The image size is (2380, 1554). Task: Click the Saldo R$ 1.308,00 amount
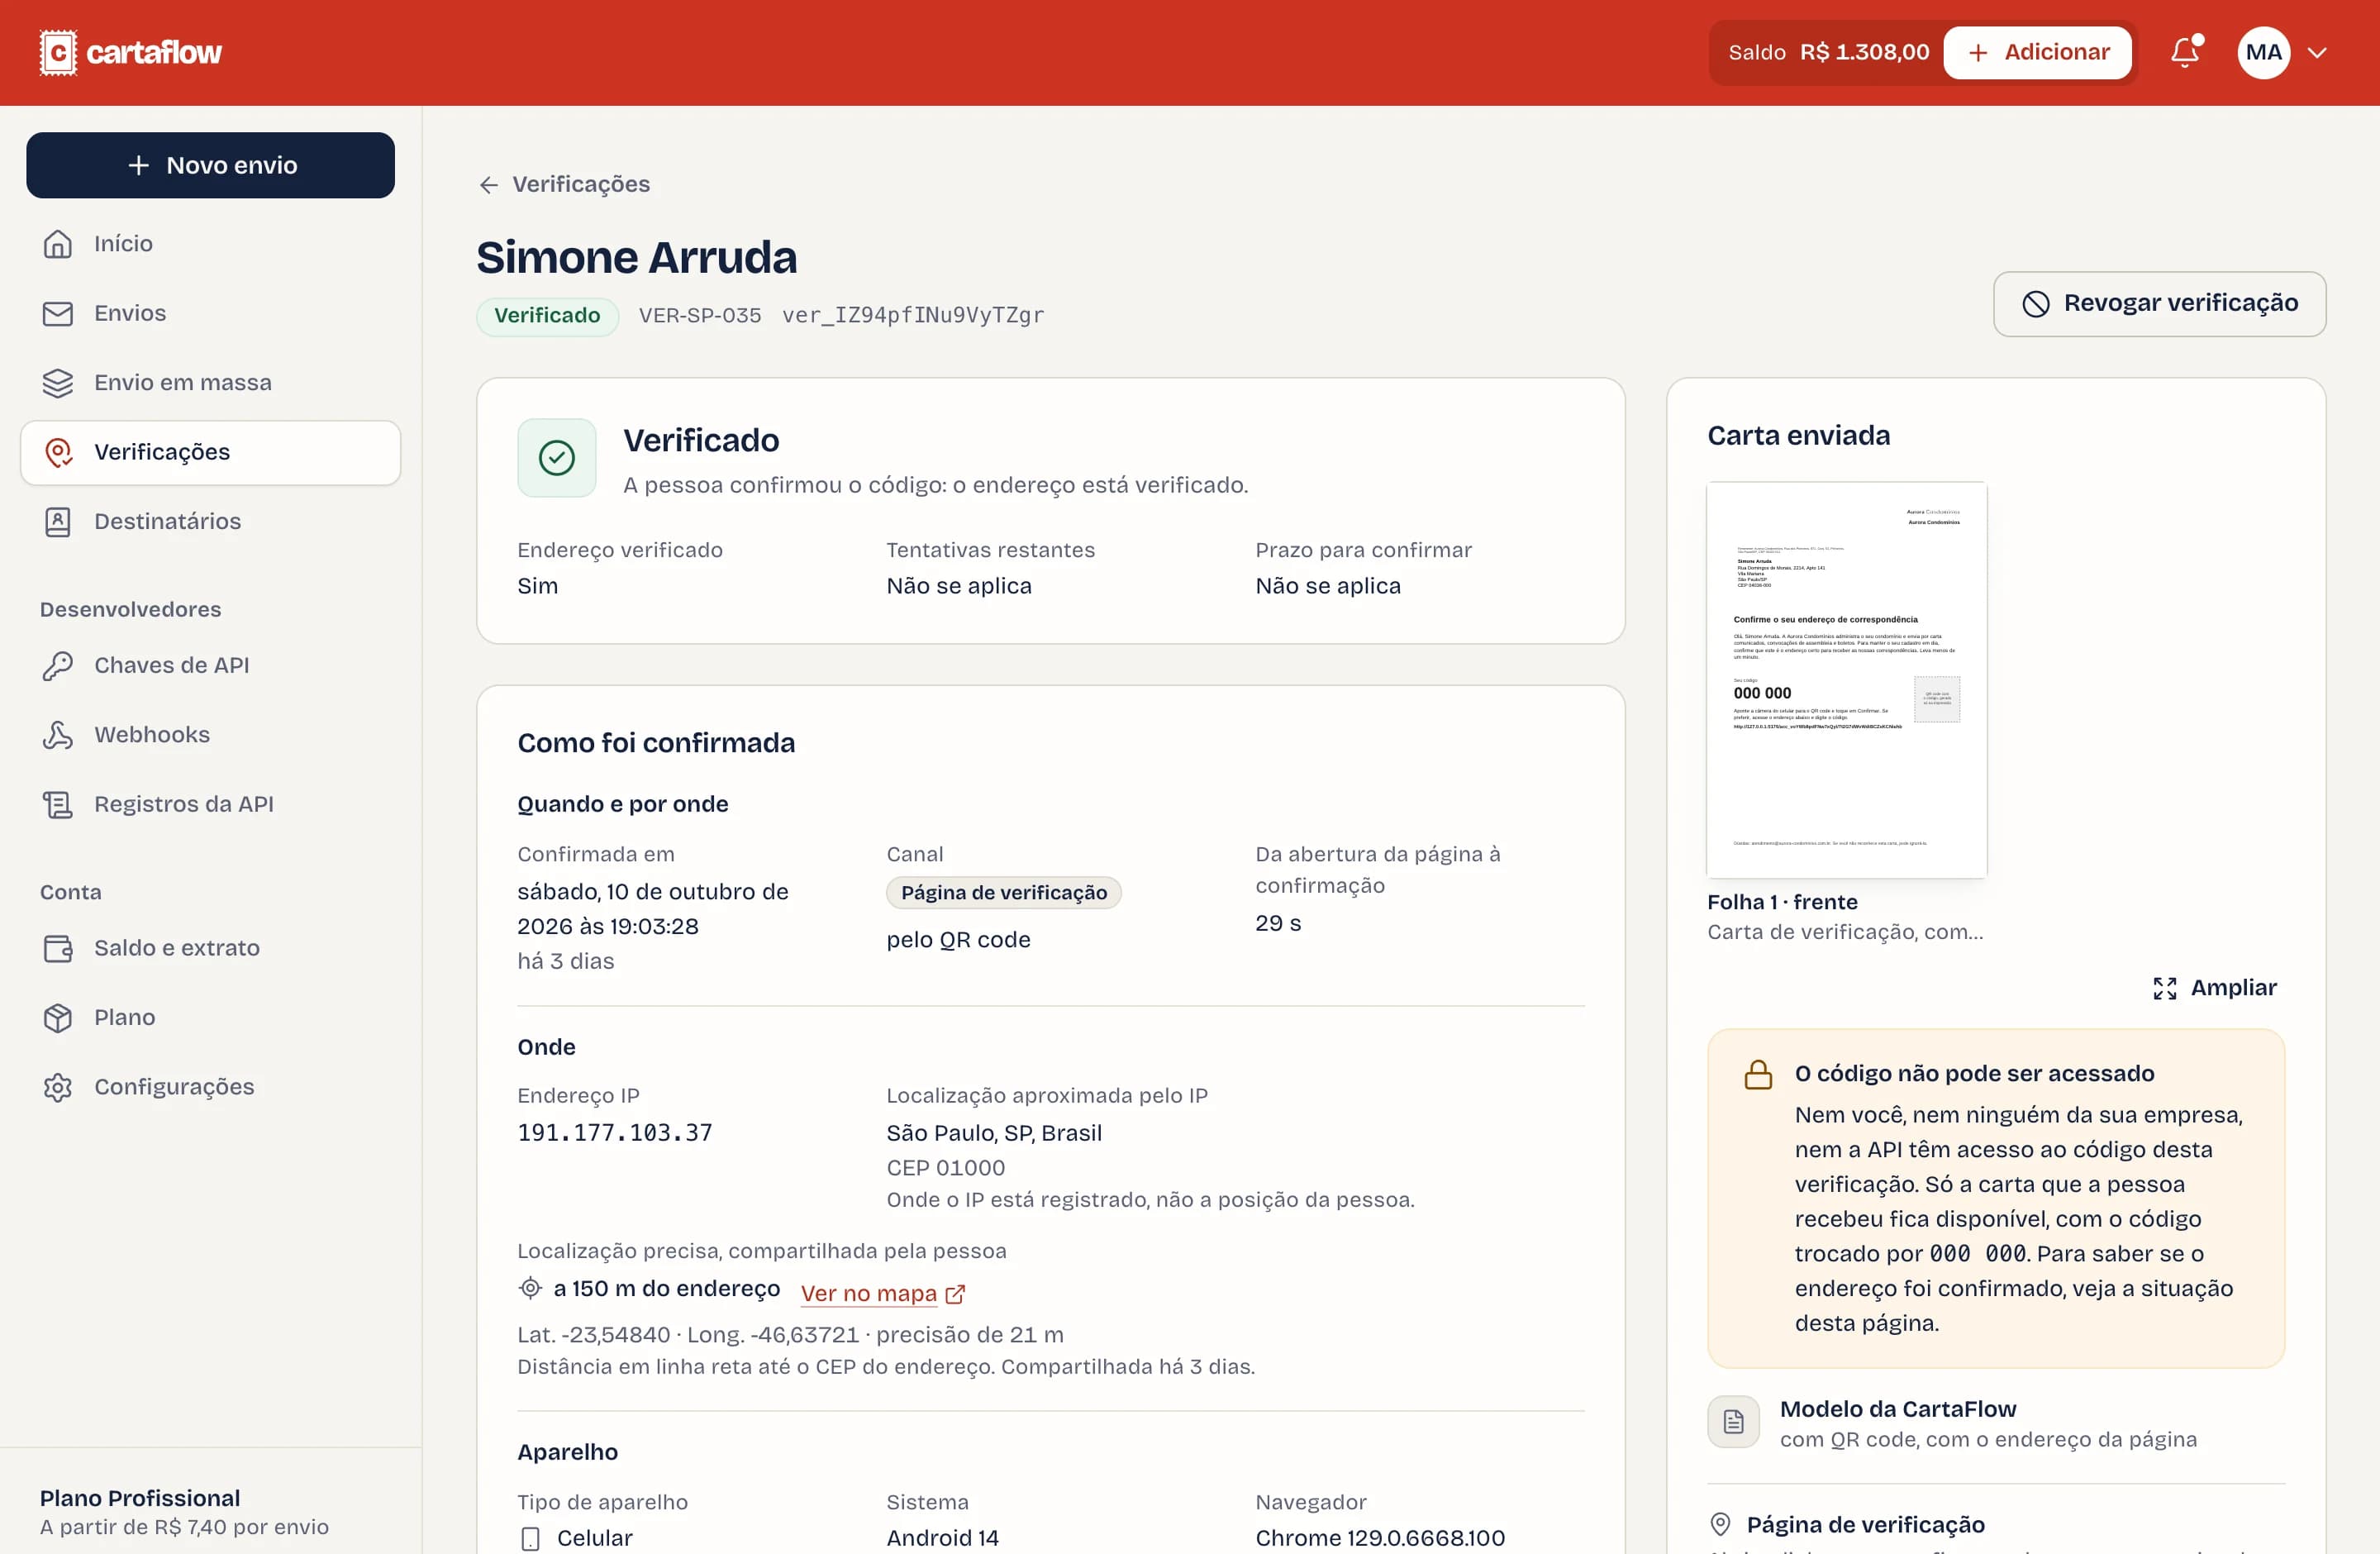coord(1864,52)
